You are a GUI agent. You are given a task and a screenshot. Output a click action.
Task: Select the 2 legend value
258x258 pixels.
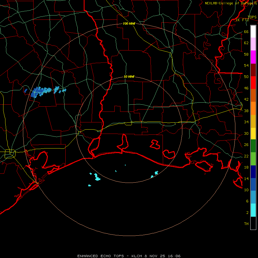247,213
